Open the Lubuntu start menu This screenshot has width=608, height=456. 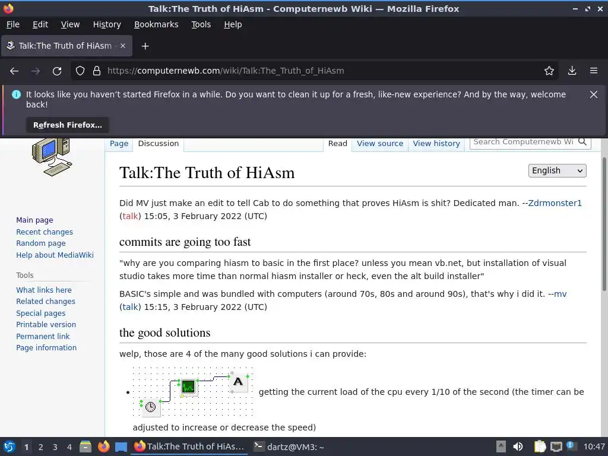point(9,446)
